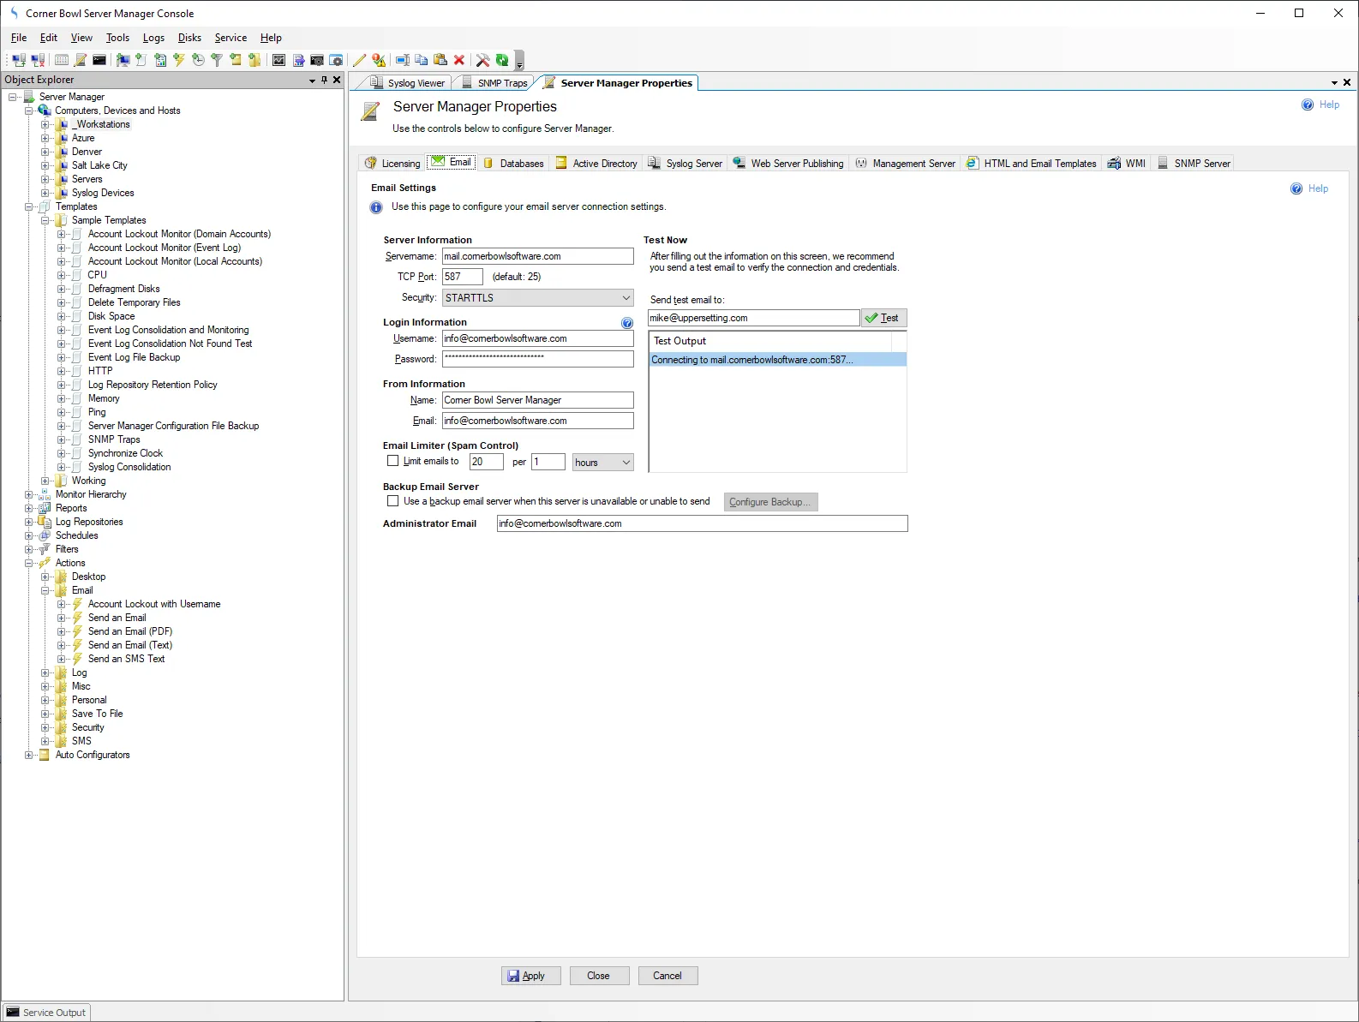Switch to the SNMP Traps tab
Image resolution: width=1359 pixels, height=1022 pixels.
494,83
